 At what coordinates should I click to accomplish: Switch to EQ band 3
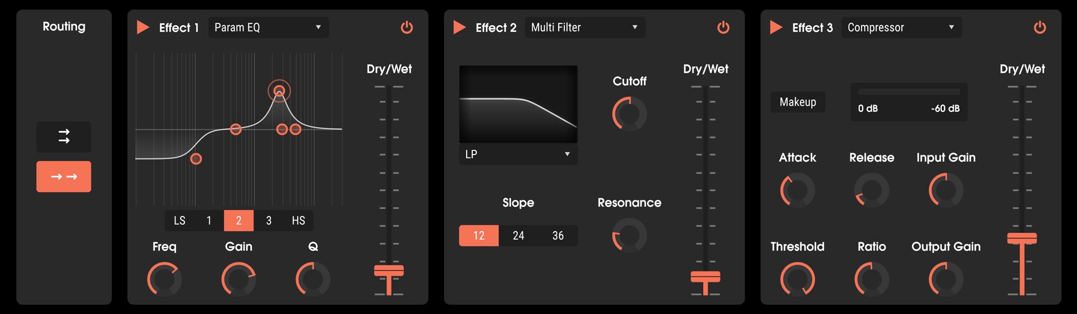(x=269, y=221)
